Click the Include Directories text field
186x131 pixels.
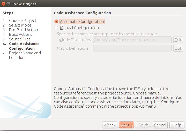(132, 40)
